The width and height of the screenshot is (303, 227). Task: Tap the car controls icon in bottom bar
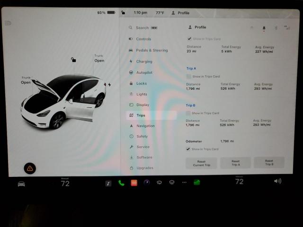coord(21,184)
